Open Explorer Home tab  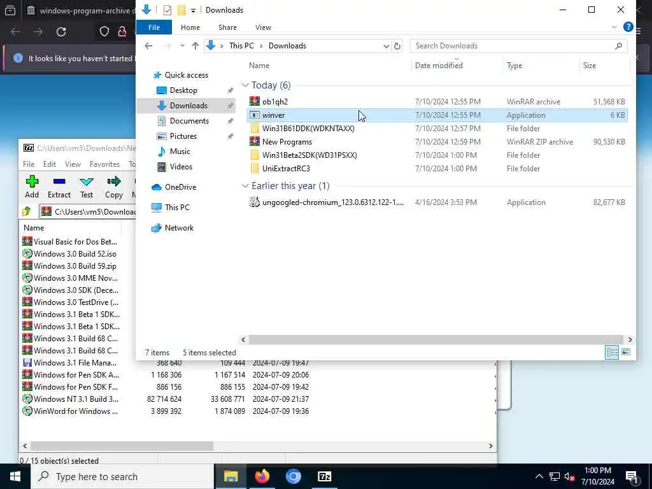pos(190,27)
